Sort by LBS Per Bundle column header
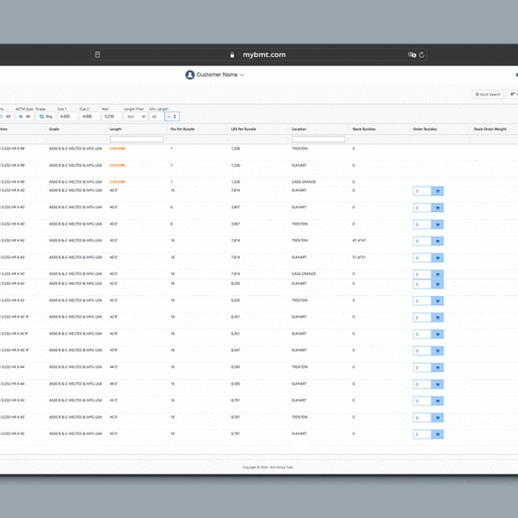The height and width of the screenshot is (518, 518). 243,129
